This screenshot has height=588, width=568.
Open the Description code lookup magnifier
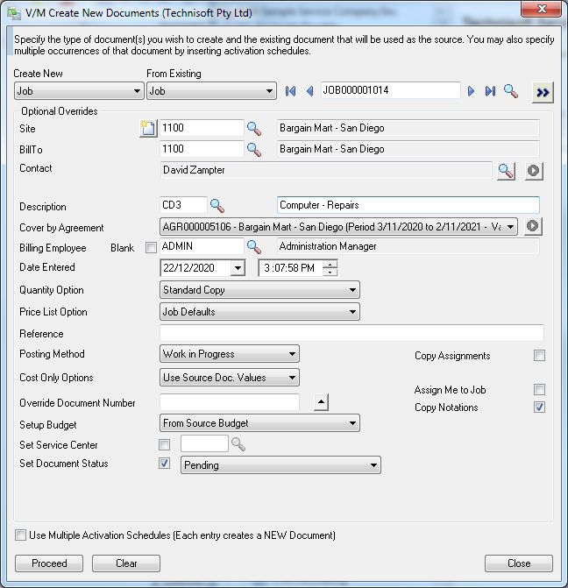click(217, 206)
